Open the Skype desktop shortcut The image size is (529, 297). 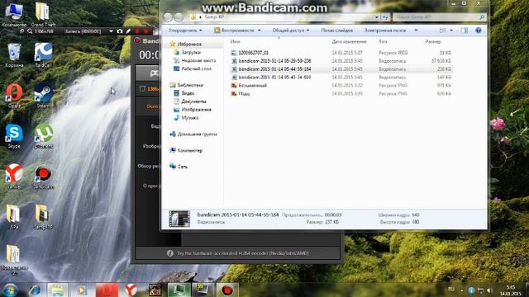(14, 136)
